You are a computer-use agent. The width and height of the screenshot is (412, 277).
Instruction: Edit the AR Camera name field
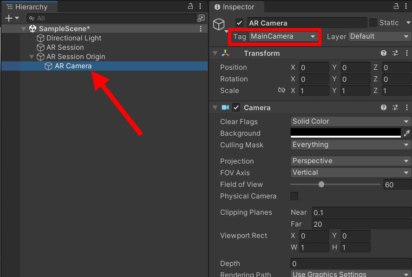pos(307,23)
